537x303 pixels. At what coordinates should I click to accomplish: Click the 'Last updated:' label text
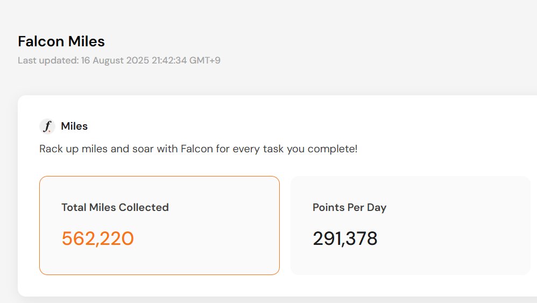[x=48, y=60]
